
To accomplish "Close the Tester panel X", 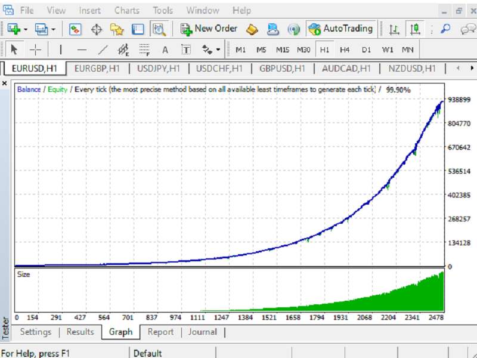I will point(5,83).
